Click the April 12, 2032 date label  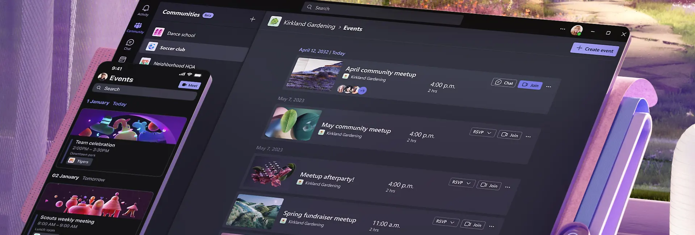(x=313, y=51)
